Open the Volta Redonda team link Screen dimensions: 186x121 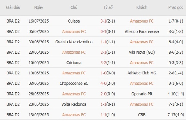[74, 104]
